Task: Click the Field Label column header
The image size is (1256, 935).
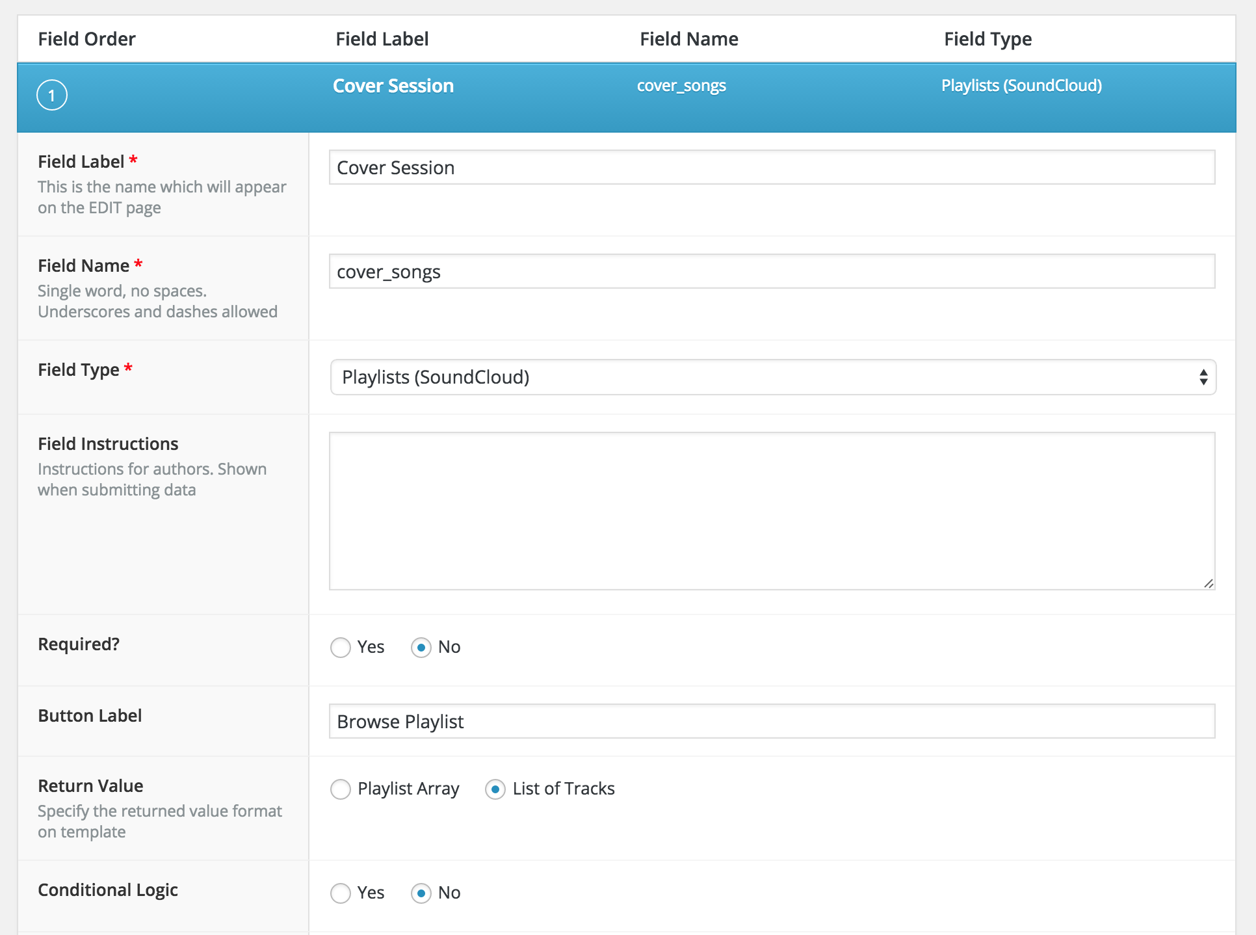Action: click(382, 39)
